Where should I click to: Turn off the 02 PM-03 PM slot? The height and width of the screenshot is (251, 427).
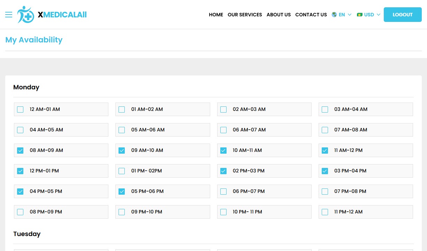223,171
